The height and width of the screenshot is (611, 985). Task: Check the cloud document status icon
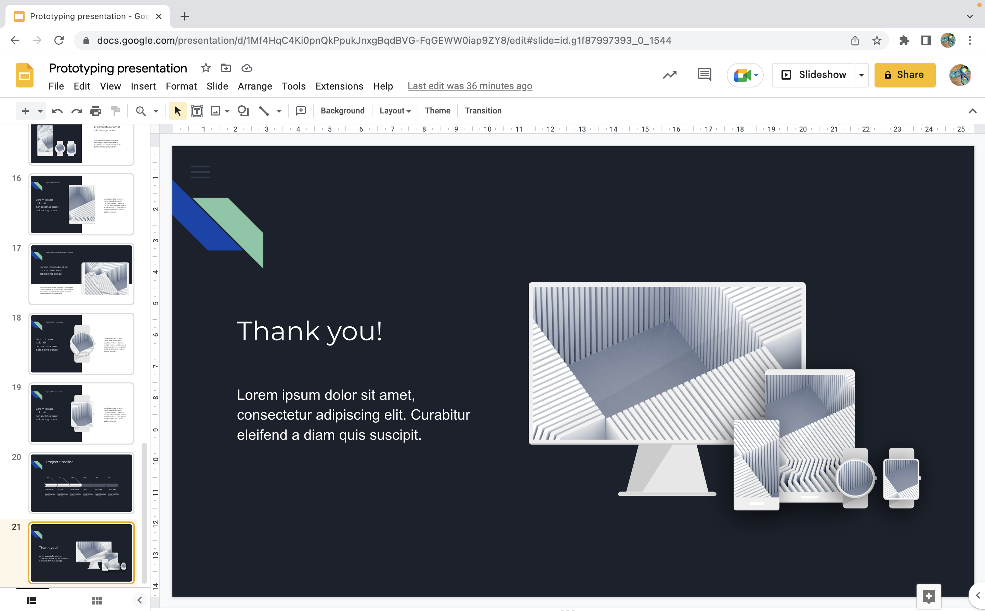(x=247, y=68)
